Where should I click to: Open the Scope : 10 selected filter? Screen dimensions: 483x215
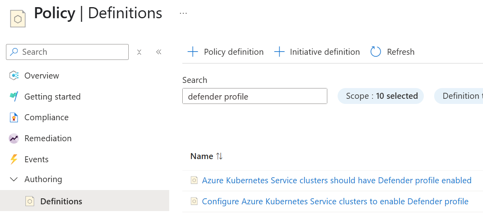coord(381,96)
